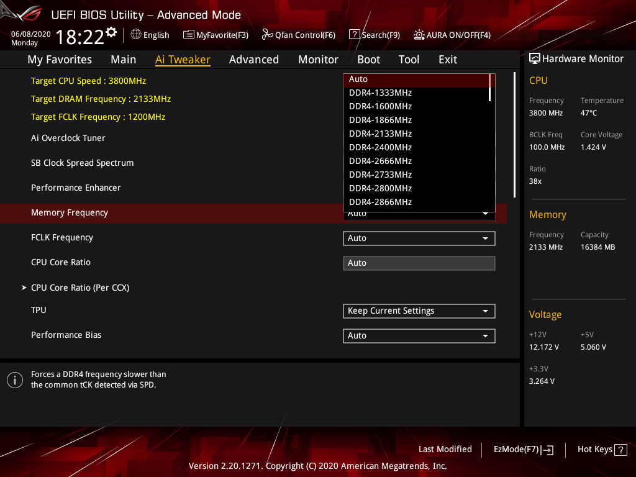This screenshot has width=636, height=477.
Task: Select DDR4-2133MHz option
Action: pos(416,134)
